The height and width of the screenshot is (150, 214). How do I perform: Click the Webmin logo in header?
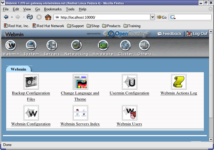[x=14, y=34]
